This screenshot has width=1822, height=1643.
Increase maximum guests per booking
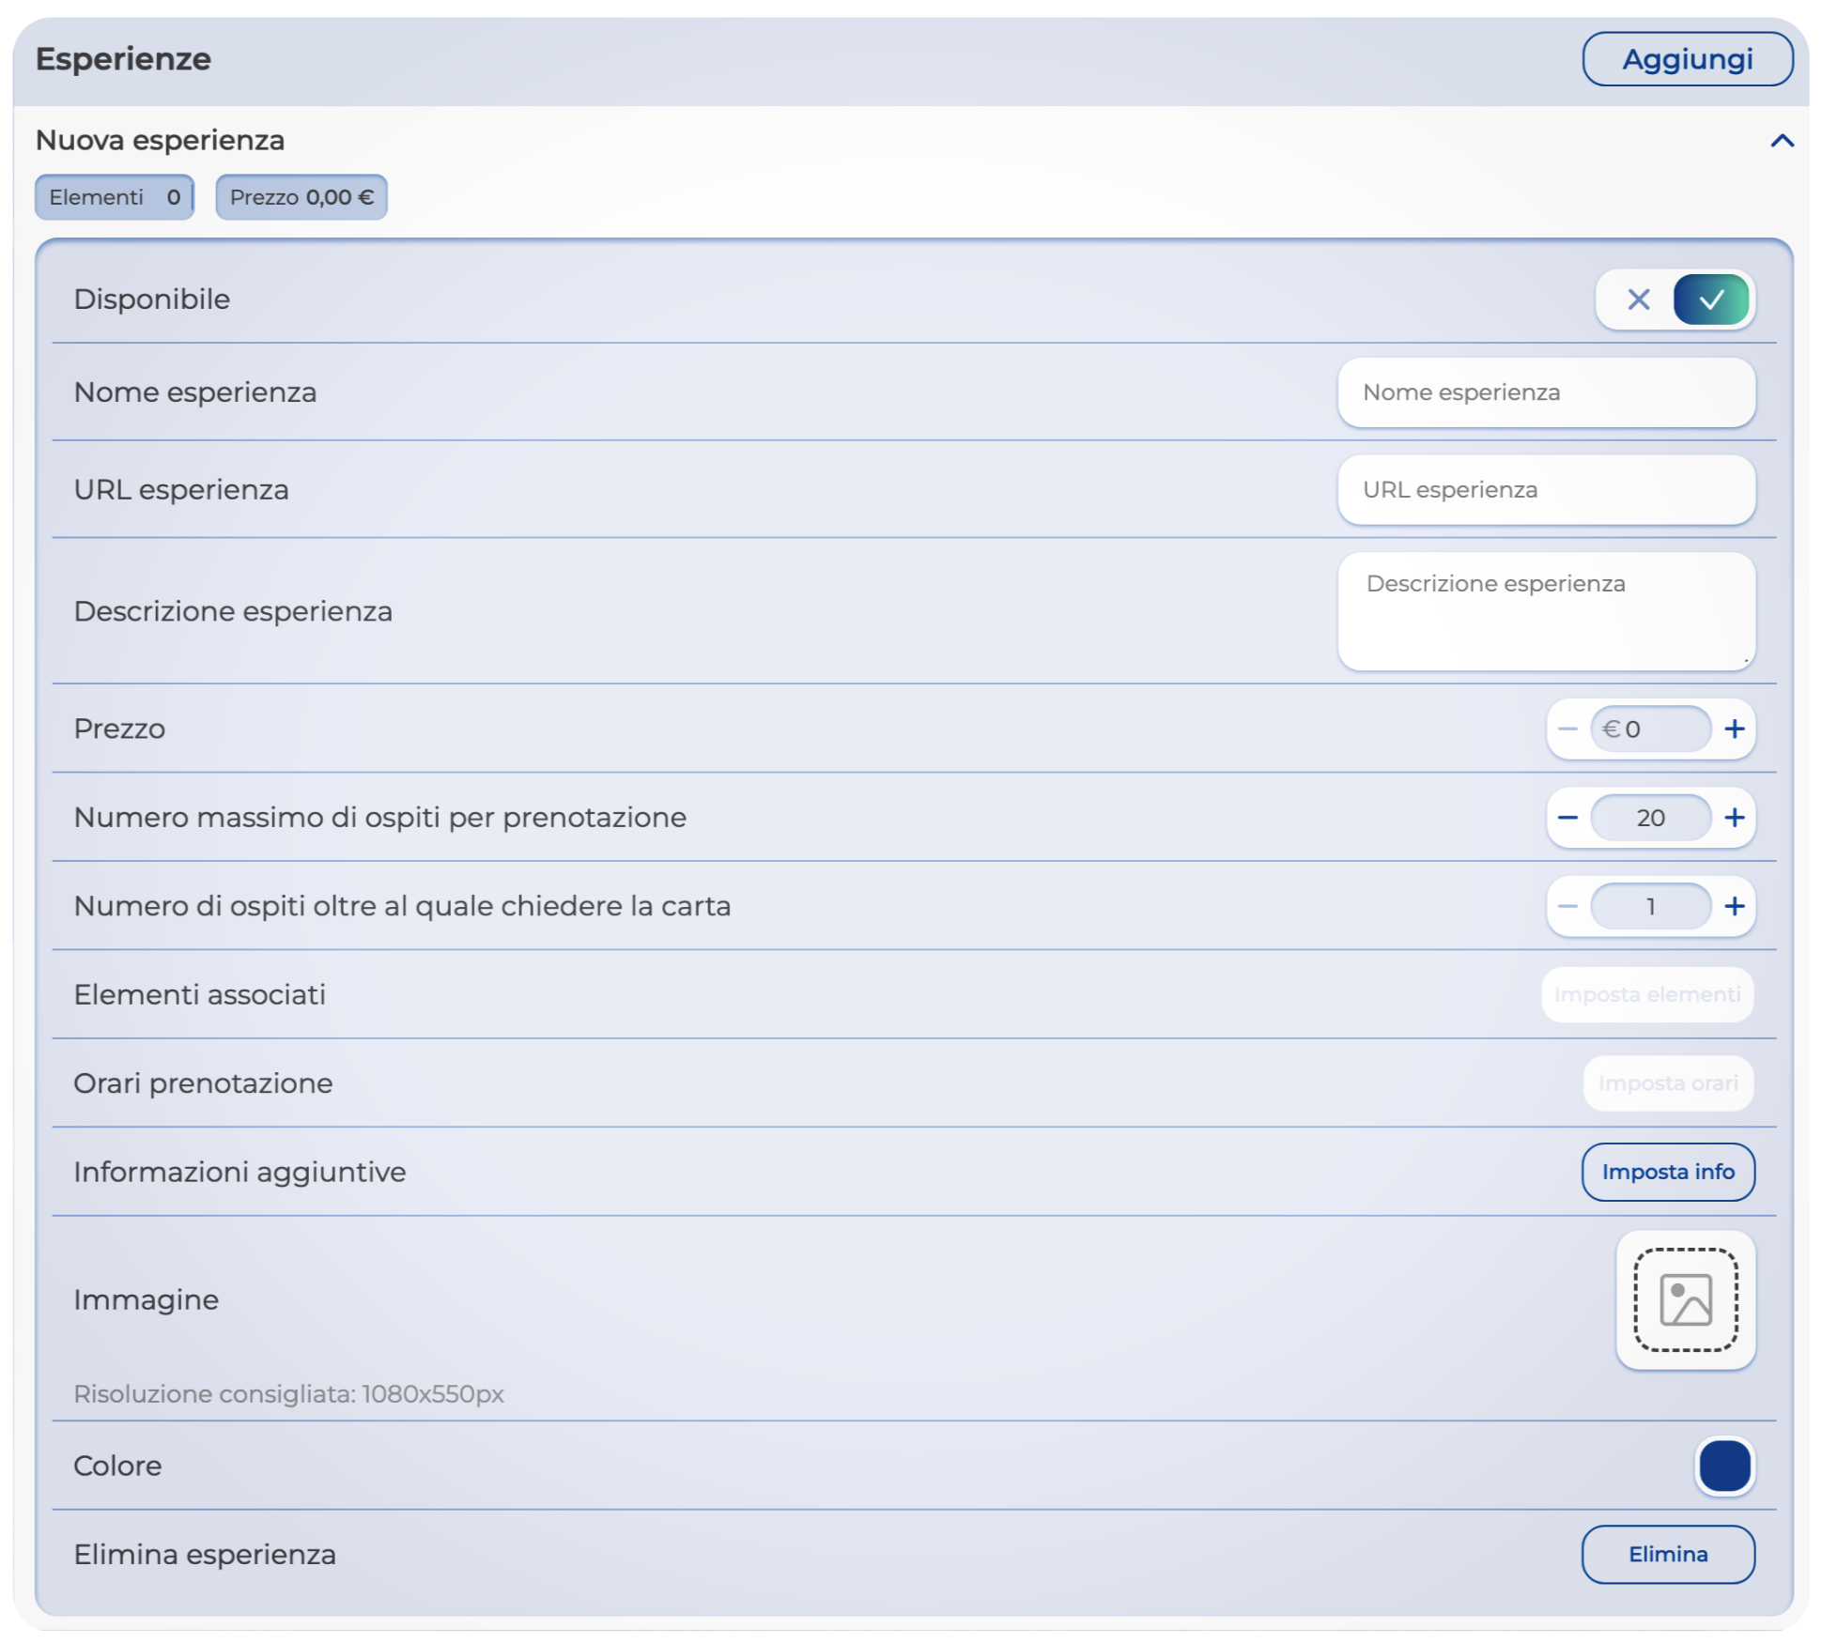click(1734, 817)
